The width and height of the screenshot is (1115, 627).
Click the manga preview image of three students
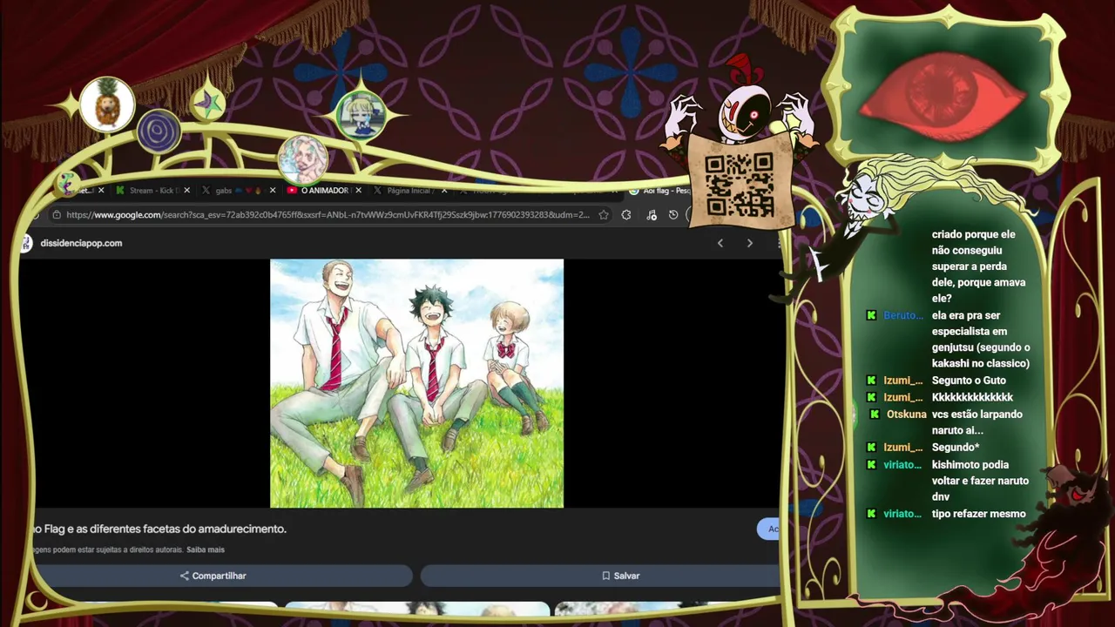point(416,383)
